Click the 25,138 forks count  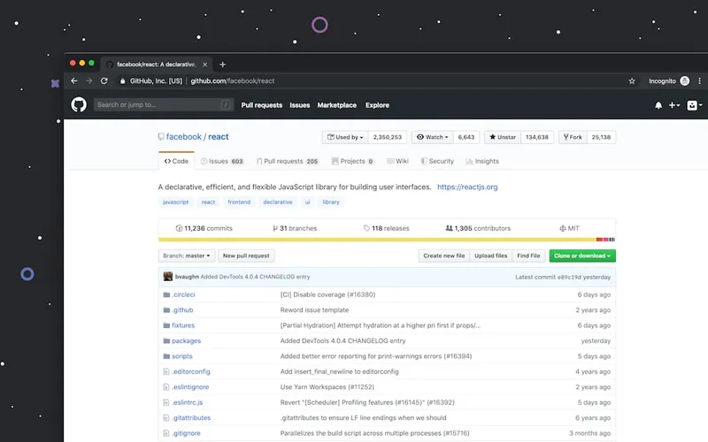tap(601, 137)
